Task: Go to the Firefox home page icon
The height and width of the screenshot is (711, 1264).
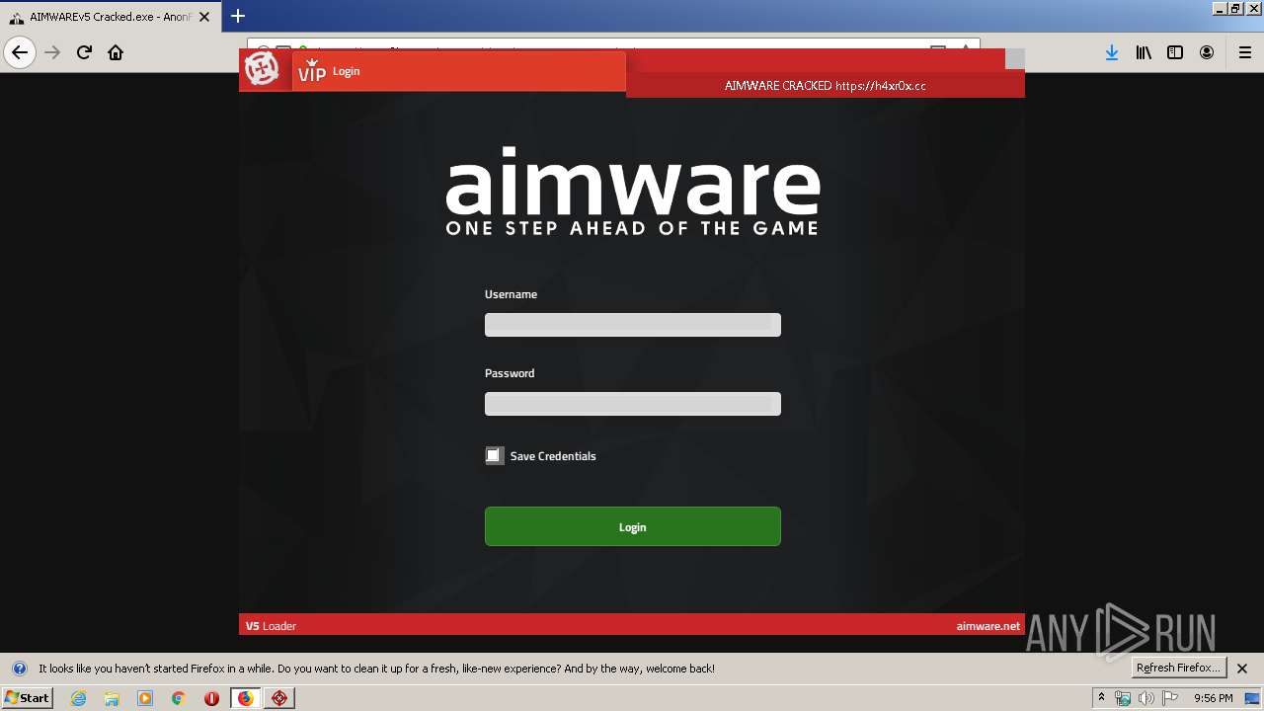Action: [116, 52]
